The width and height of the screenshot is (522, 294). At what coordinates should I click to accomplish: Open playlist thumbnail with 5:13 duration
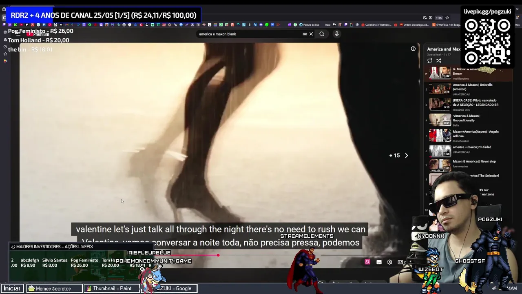point(440,104)
